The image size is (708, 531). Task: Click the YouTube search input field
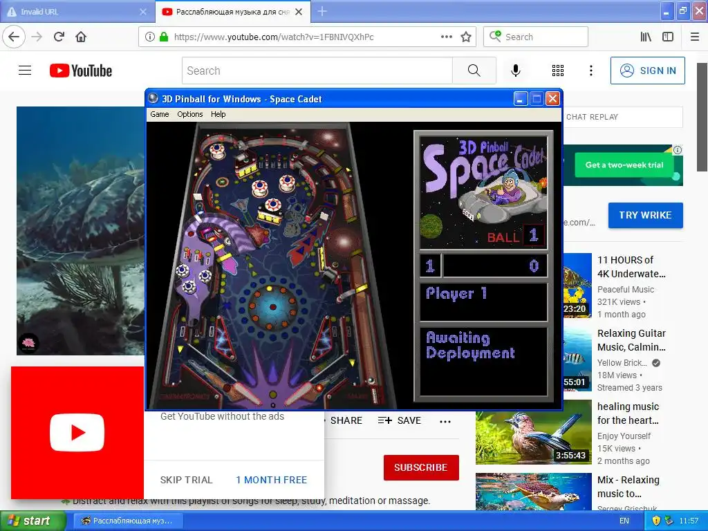317,71
